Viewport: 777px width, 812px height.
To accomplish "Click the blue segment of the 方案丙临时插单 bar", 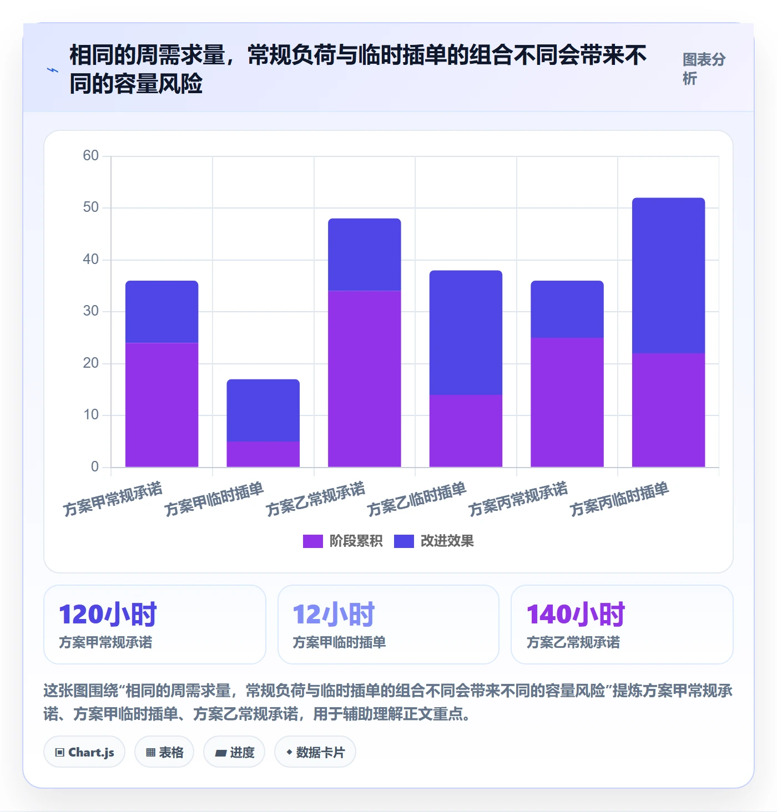I will (x=669, y=276).
